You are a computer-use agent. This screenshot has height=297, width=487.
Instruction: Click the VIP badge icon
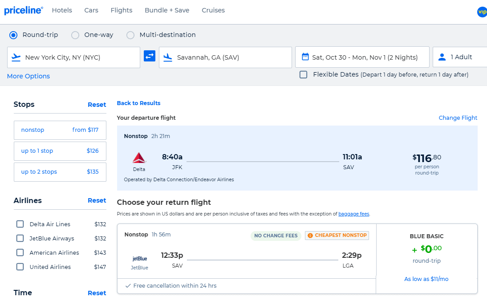[482, 12]
